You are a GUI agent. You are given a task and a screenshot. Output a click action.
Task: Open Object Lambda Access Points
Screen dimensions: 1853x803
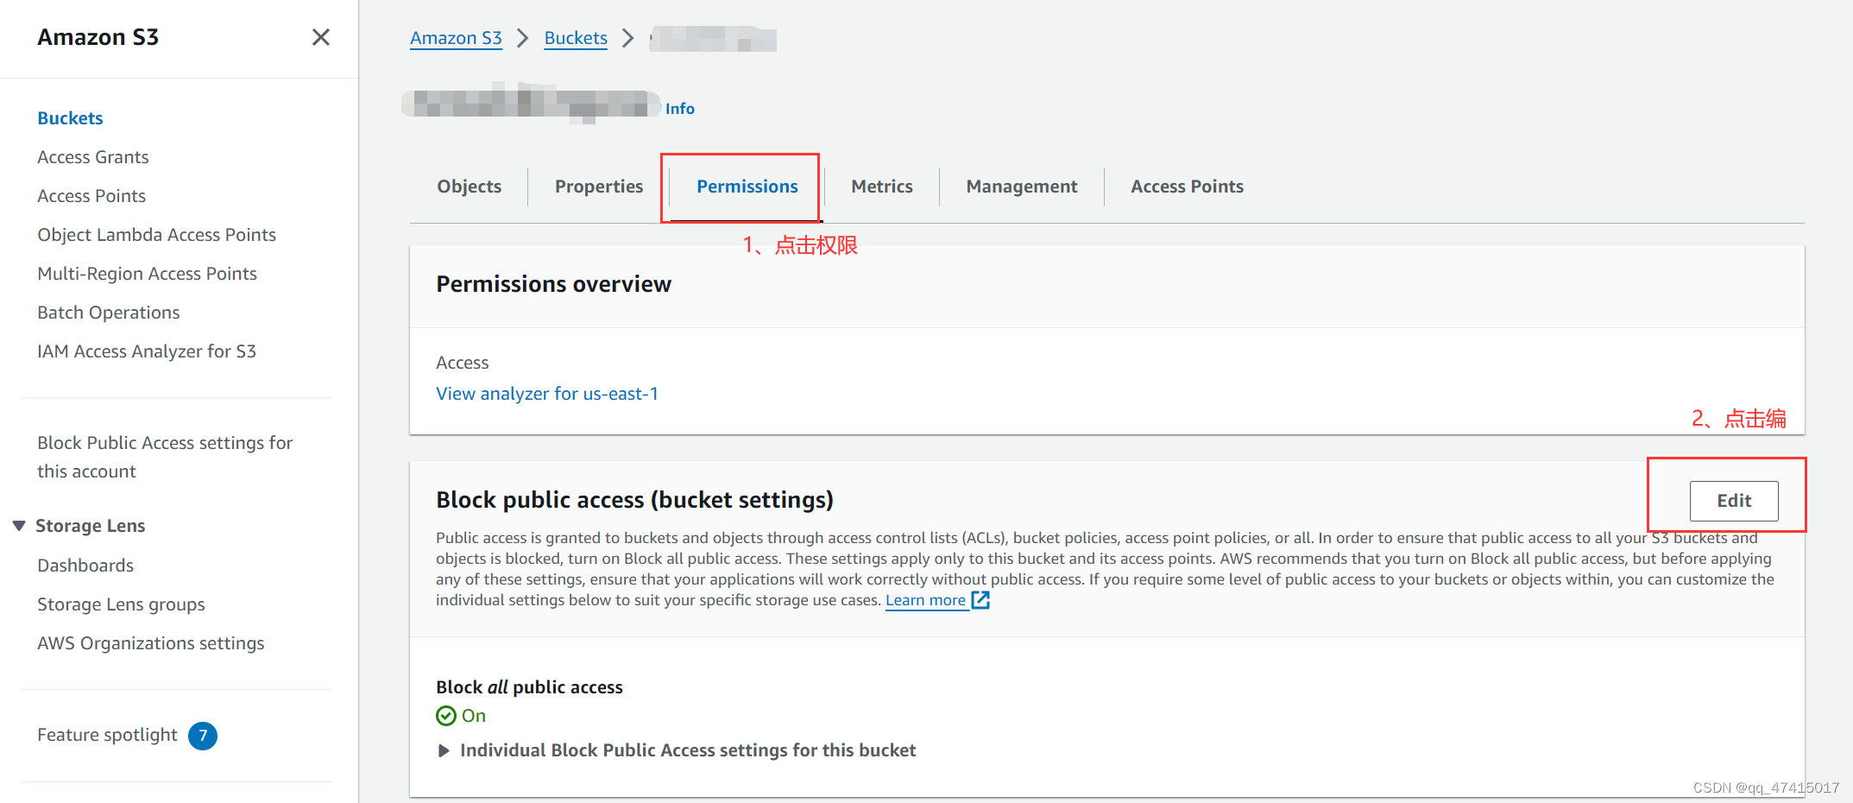[x=156, y=235]
